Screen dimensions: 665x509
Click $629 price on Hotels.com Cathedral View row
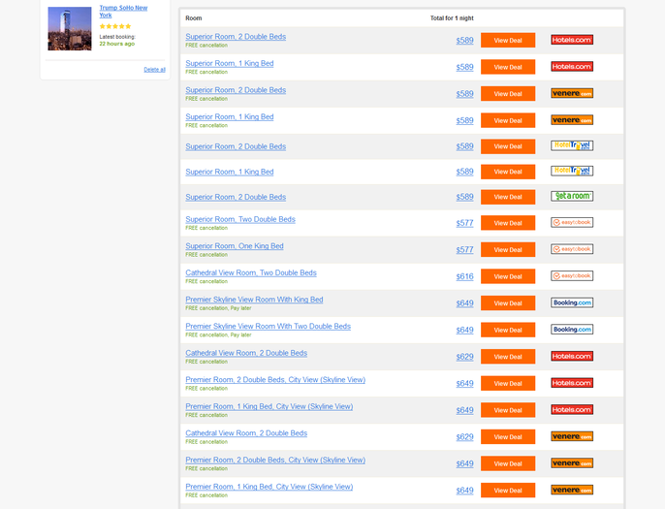point(464,357)
